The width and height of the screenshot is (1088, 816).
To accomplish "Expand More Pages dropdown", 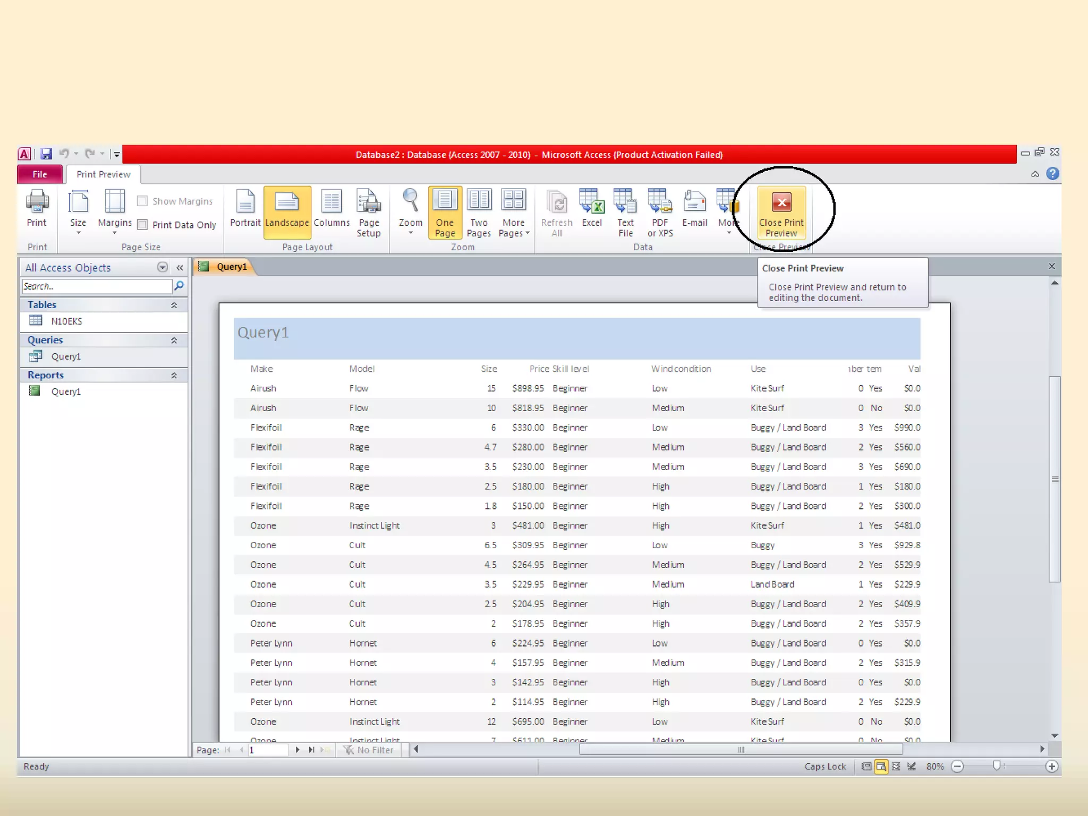I will [514, 212].
